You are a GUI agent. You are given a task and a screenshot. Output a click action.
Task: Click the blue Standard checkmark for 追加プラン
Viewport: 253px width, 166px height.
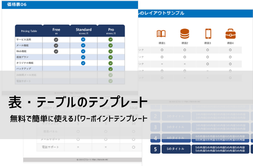pos(83,57)
